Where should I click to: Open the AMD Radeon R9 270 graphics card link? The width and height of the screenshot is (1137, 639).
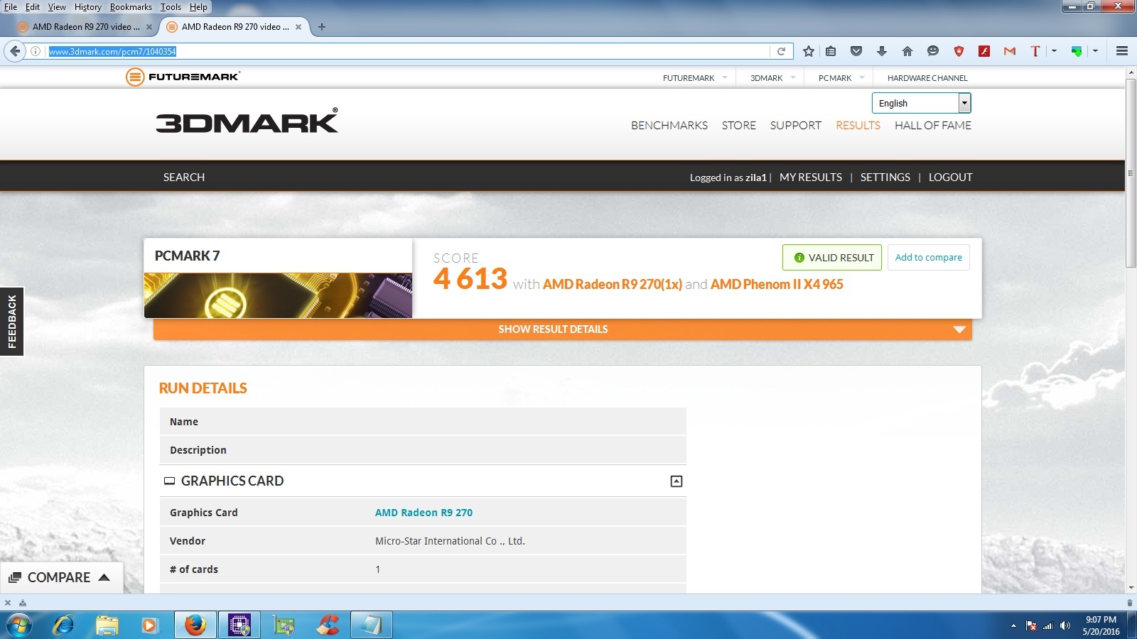424,513
